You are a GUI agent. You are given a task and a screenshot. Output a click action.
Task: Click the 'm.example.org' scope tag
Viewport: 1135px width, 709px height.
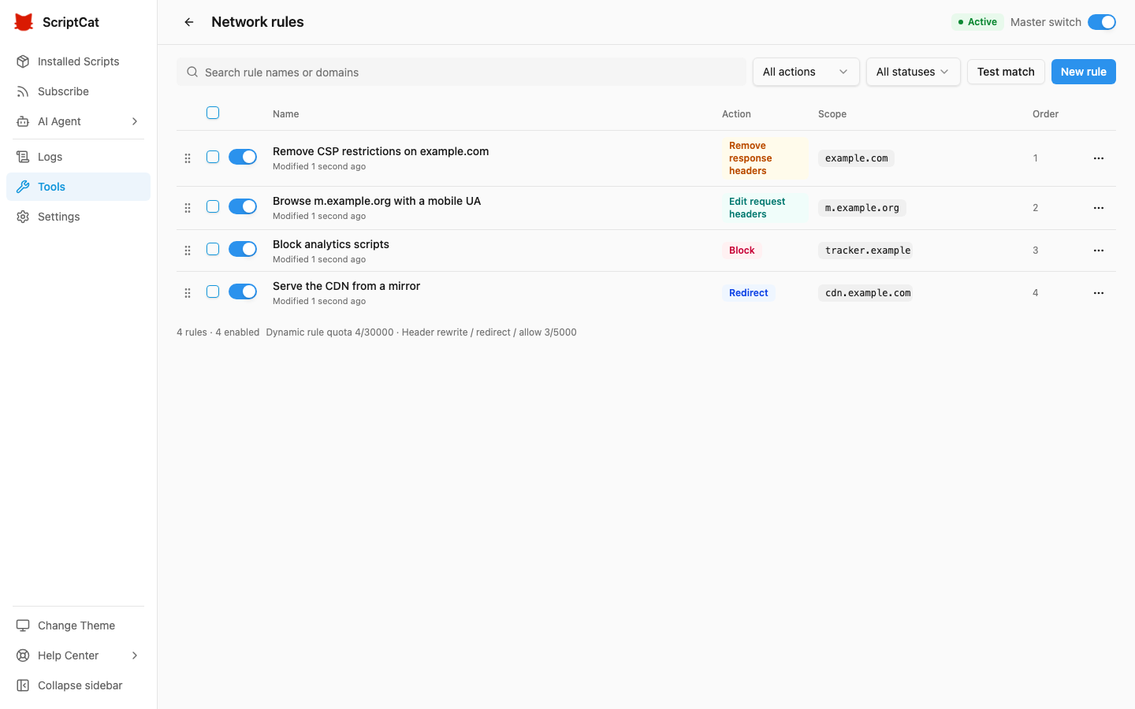pyautogui.click(x=862, y=208)
